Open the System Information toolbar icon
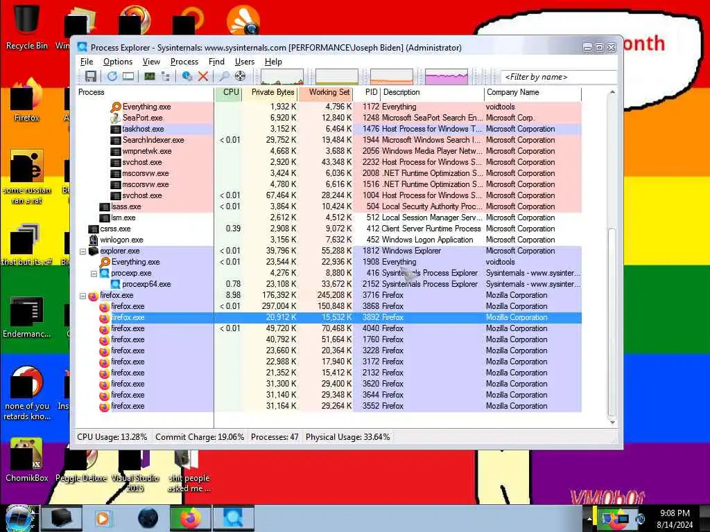This screenshot has width=710, height=532. (150, 76)
